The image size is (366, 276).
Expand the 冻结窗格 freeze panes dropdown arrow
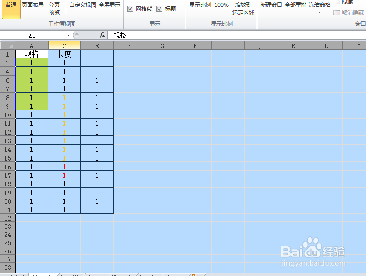(x=319, y=13)
